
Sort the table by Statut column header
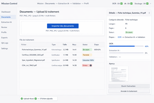(85, 44)
